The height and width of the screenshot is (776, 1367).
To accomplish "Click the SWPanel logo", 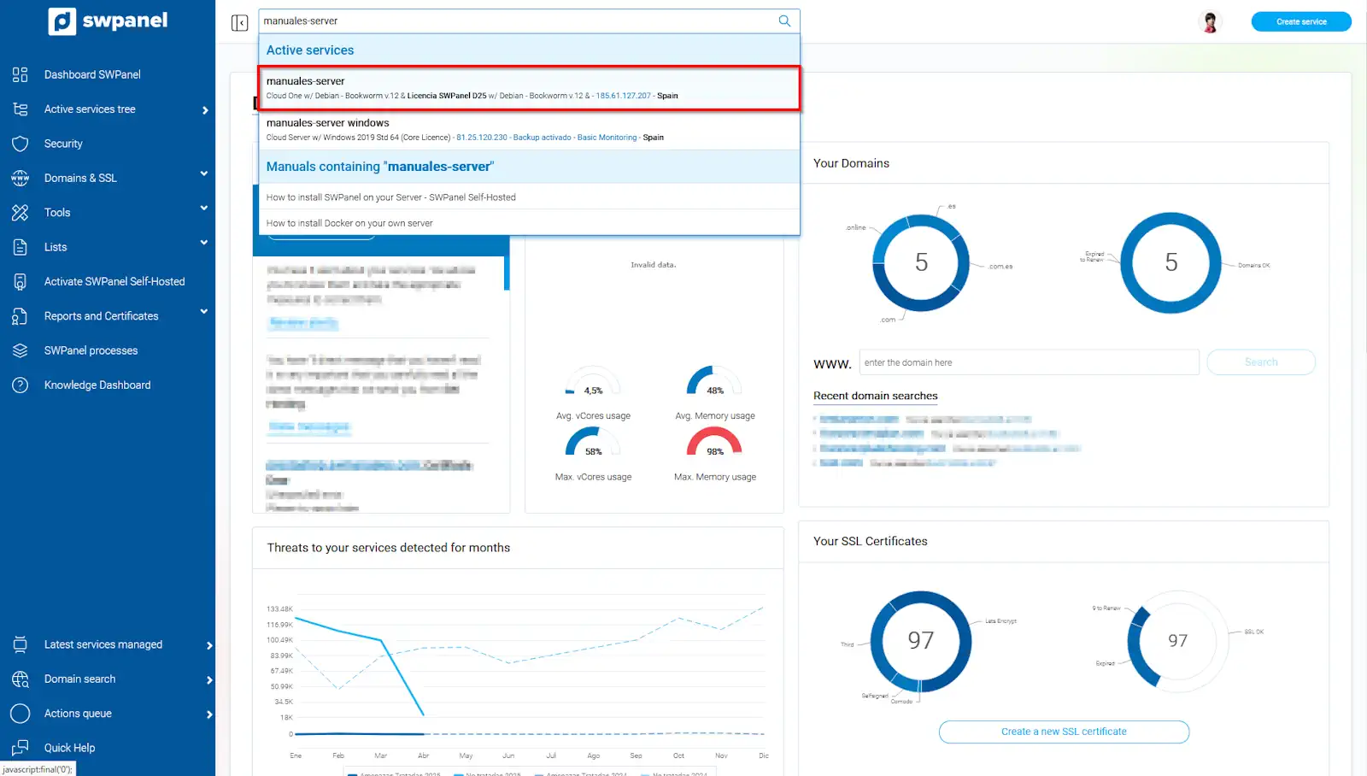I will pyautogui.click(x=108, y=21).
